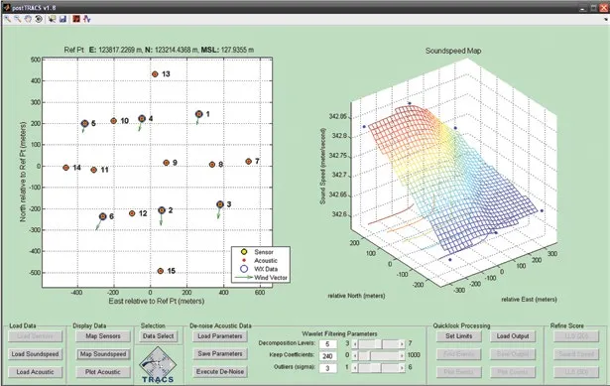Decrease Keep Coefficients with the left arrow

pos(355,355)
